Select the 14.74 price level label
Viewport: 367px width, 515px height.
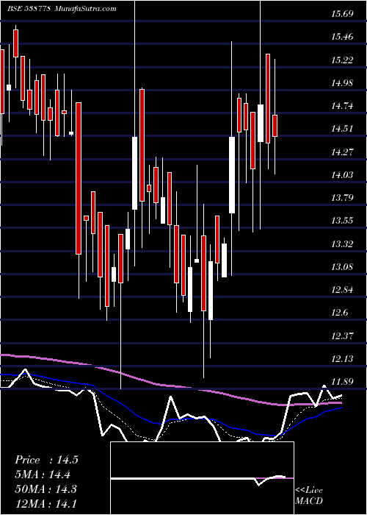pyautogui.click(x=343, y=106)
